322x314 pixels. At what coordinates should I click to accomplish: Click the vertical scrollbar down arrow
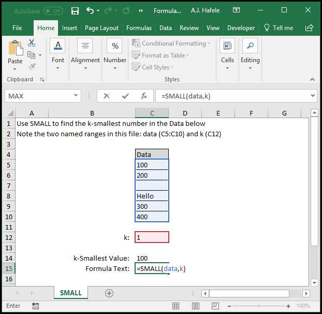coord(314,282)
